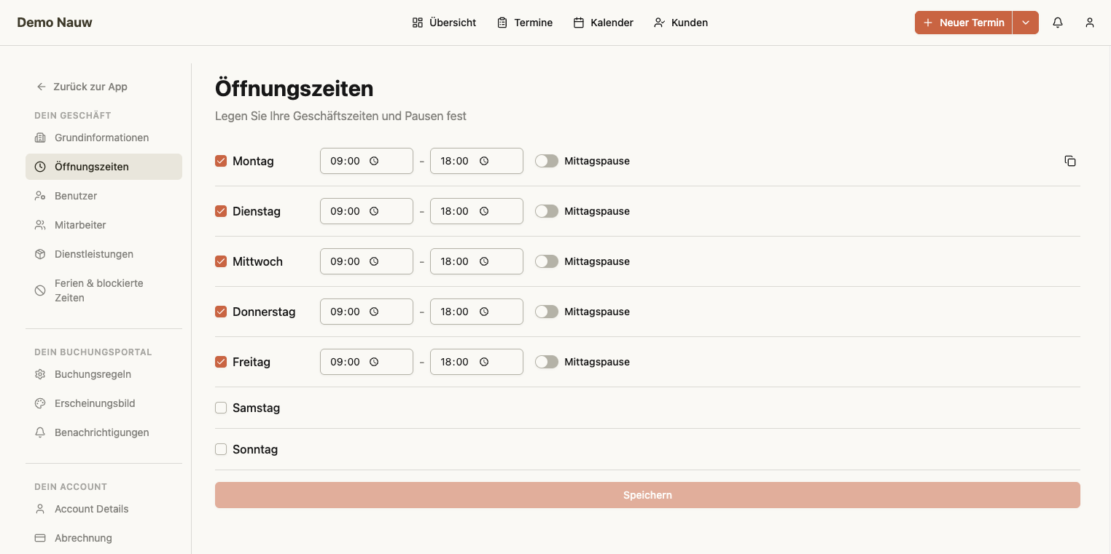The width and height of the screenshot is (1111, 554).
Task: Open the user profile icon
Action: click(1090, 23)
